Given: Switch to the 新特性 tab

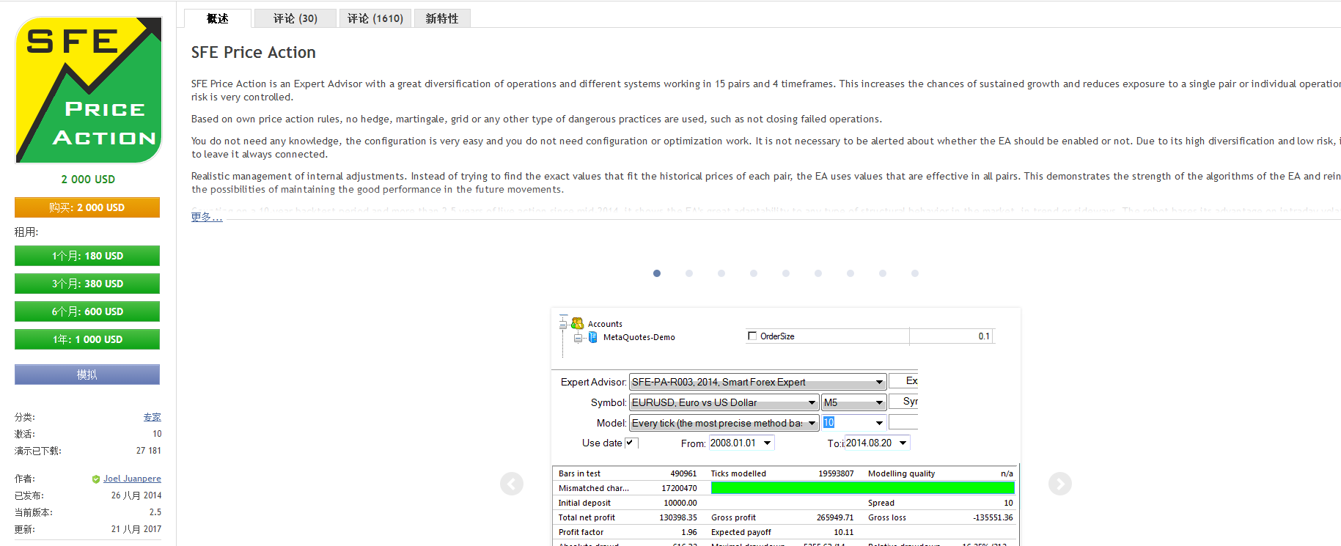Looking at the screenshot, I should point(442,18).
